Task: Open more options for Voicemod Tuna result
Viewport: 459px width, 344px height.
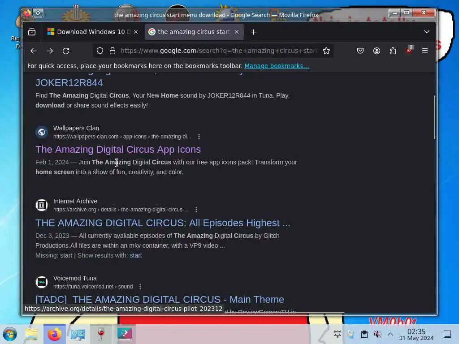Action: pyautogui.click(x=140, y=287)
